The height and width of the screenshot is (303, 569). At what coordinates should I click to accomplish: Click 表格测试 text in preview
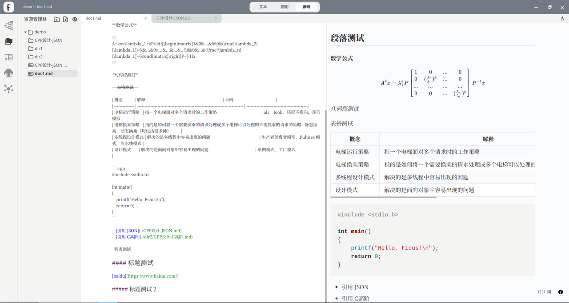(342, 123)
